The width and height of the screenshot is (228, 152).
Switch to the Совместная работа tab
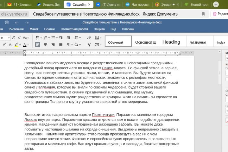click(x=74, y=29)
